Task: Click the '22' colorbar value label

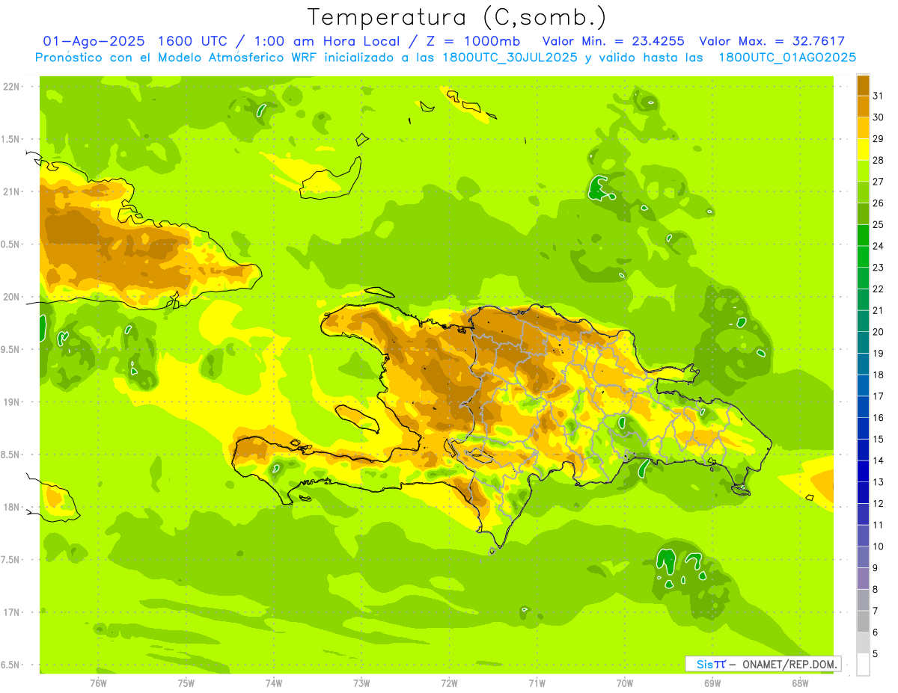Action: [x=878, y=289]
